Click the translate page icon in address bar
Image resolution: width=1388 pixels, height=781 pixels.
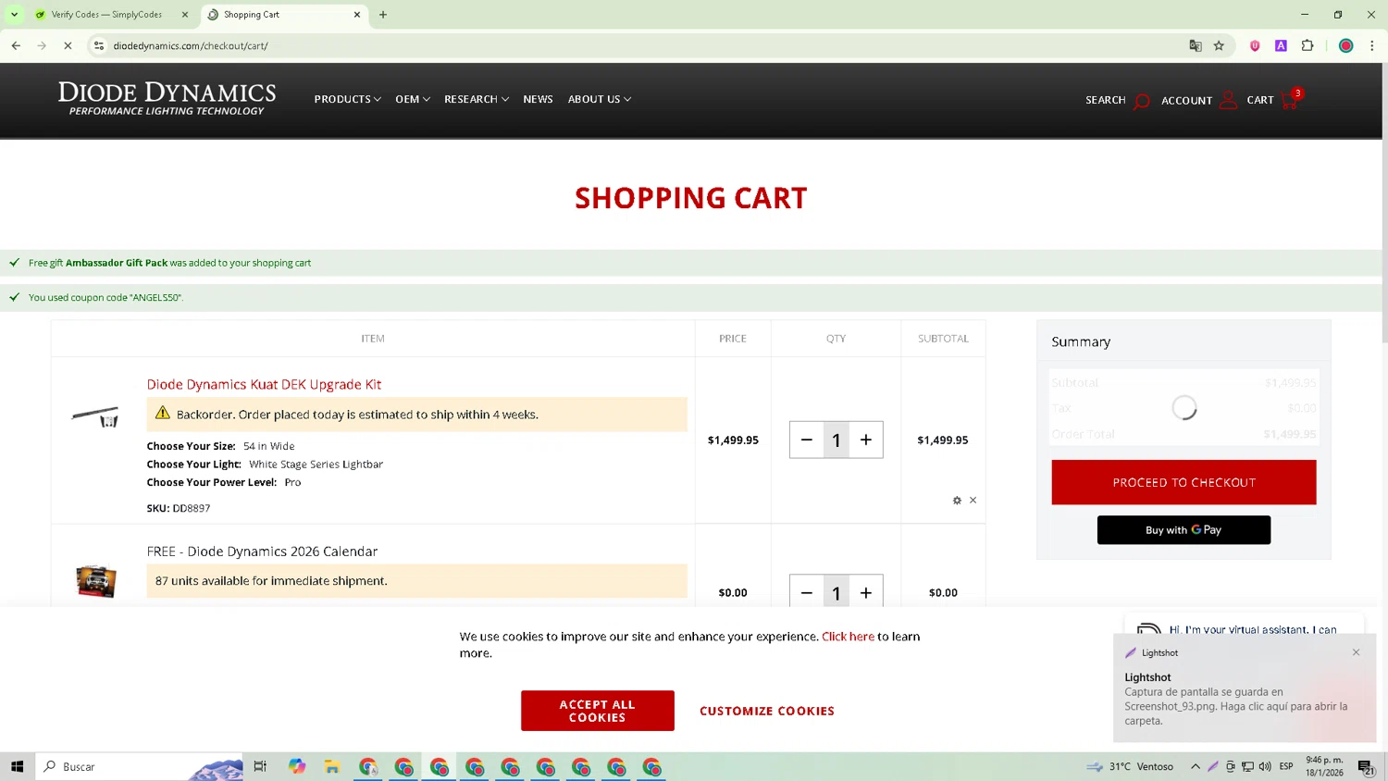point(1195,45)
